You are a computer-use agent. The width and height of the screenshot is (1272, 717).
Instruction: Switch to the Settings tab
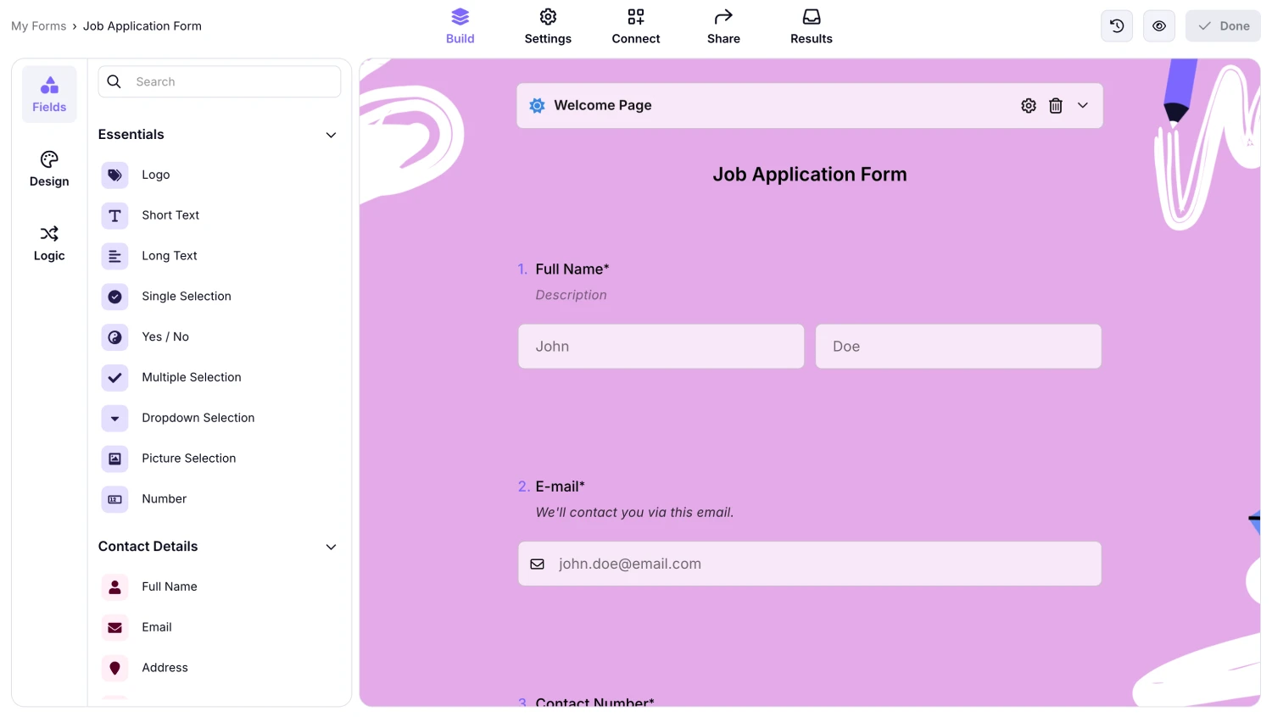pyautogui.click(x=548, y=25)
